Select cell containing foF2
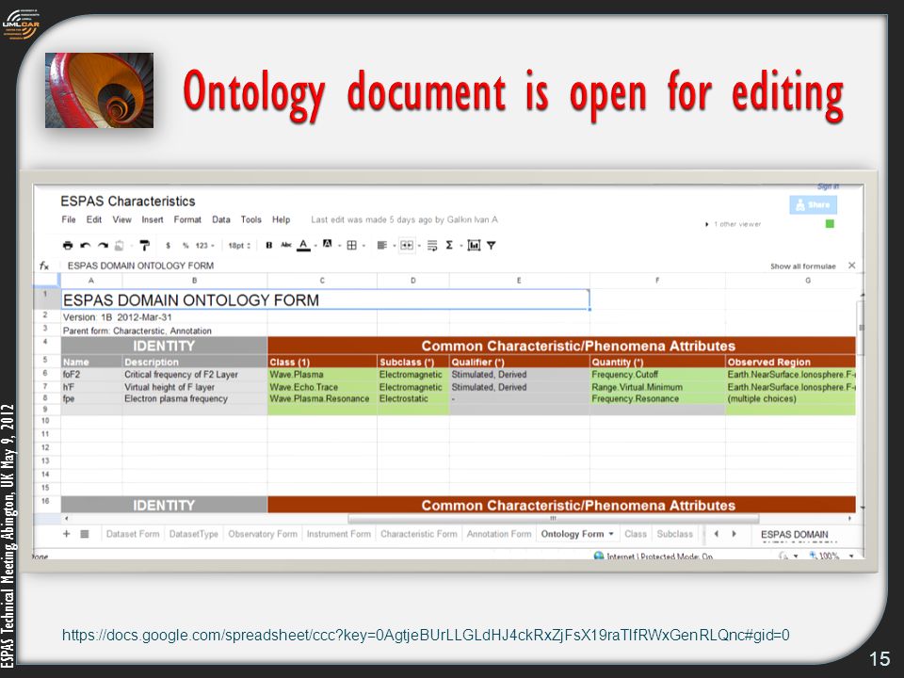This screenshot has width=904, height=678. point(91,374)
